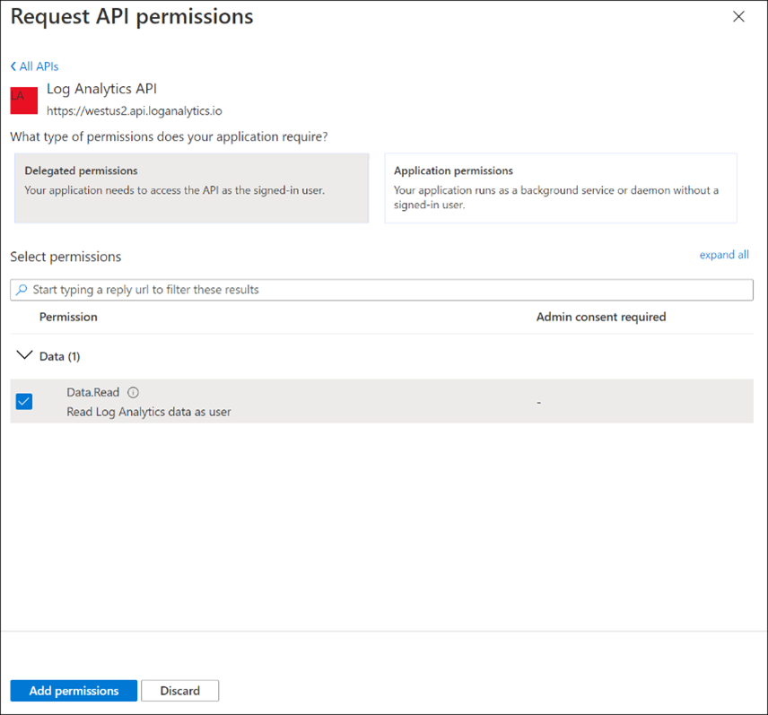Screen dimensions: 768x715
Task: Click the 'Read Log Analytics data as user' description
Action: [x=149, y=412]
